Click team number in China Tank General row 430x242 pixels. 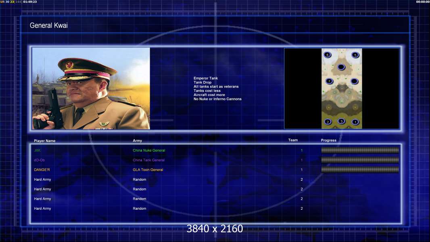pos(302,160)
